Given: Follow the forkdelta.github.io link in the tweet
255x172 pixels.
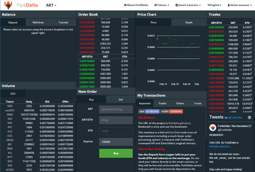Looking at the screenshot, I should coord(219,146).
